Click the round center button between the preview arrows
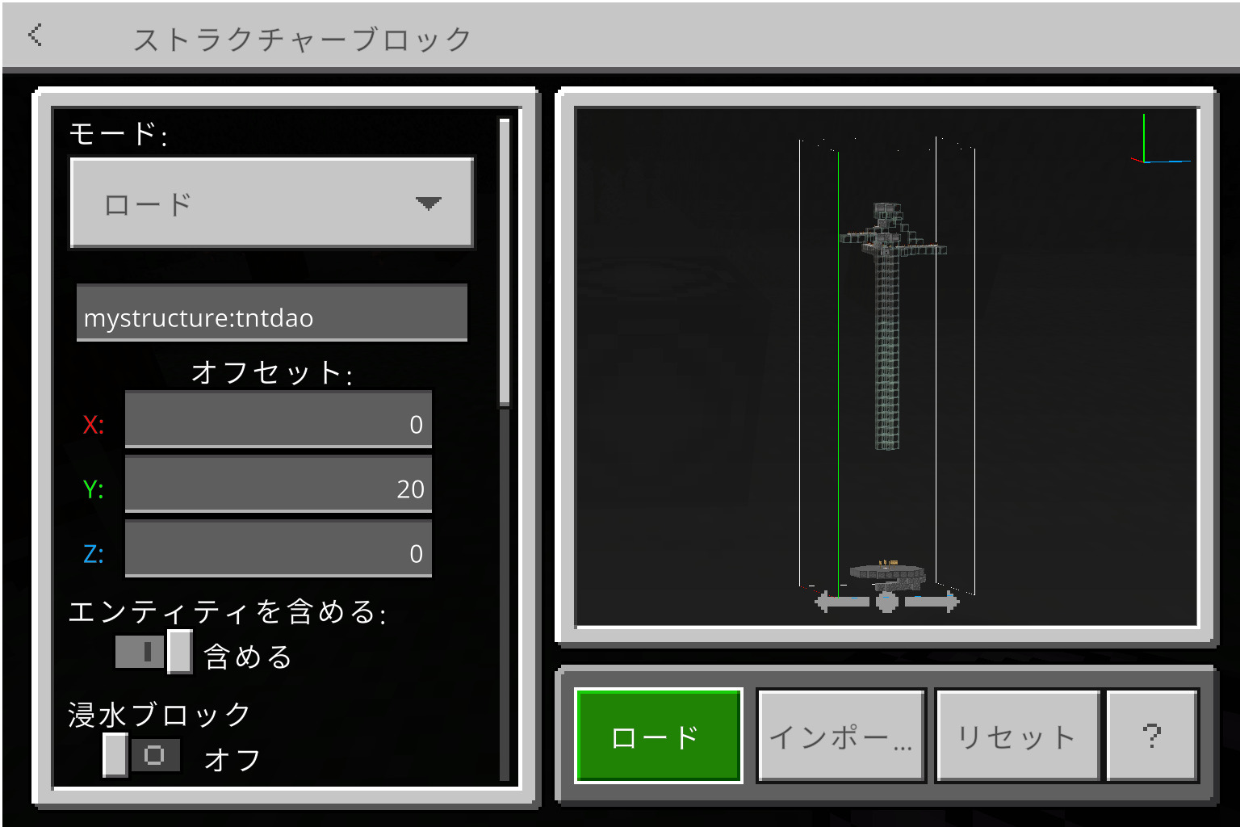This screenshot has height=827, width=1240. coord(886,601)
